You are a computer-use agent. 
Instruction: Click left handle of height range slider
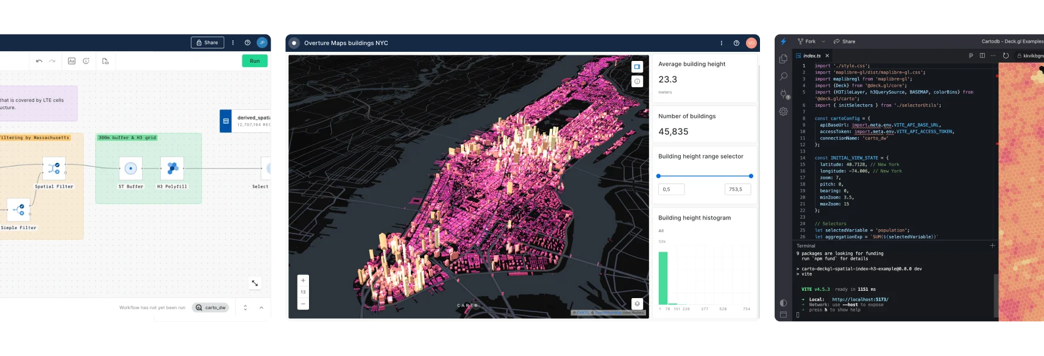(659, 176)
